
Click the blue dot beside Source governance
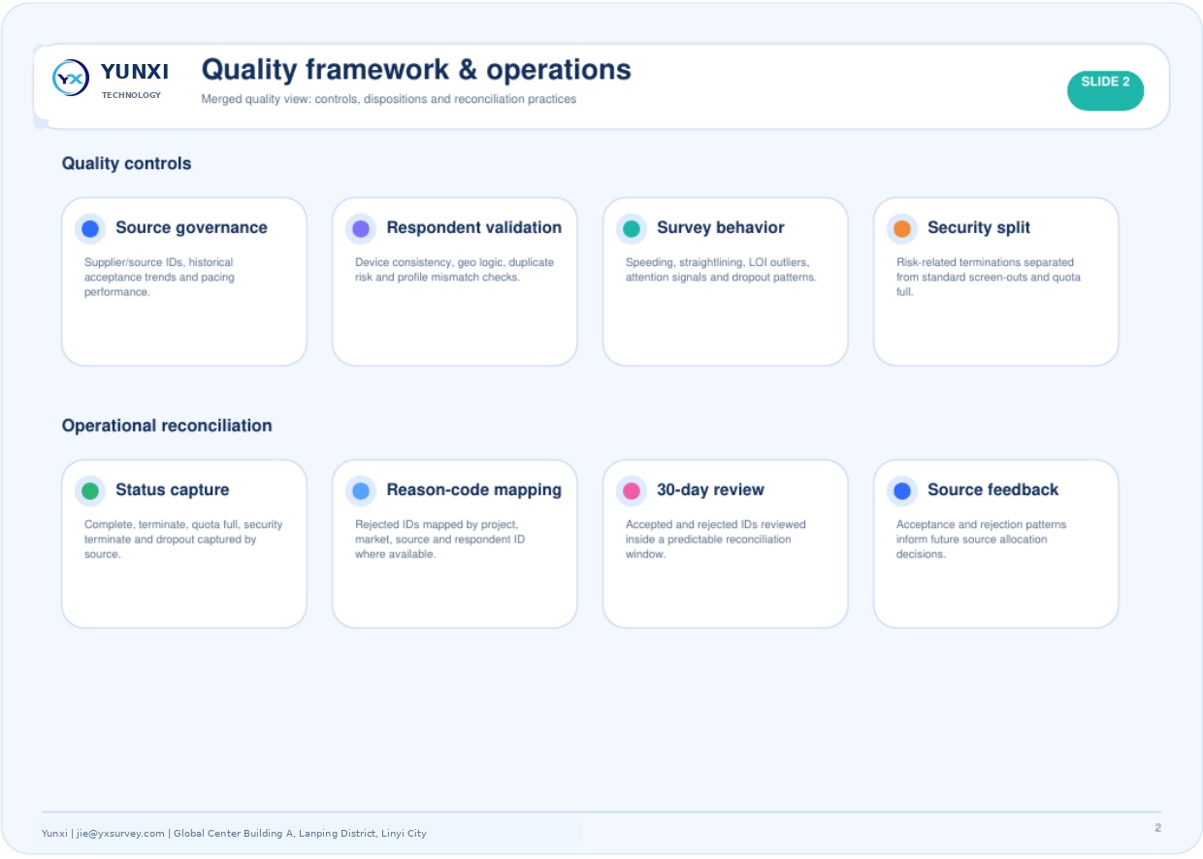pyautogui.click(x=90, y=229)
